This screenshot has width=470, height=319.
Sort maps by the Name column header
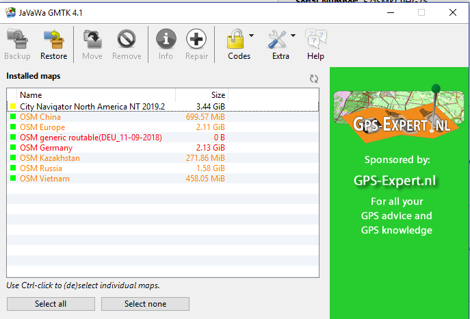96,95
